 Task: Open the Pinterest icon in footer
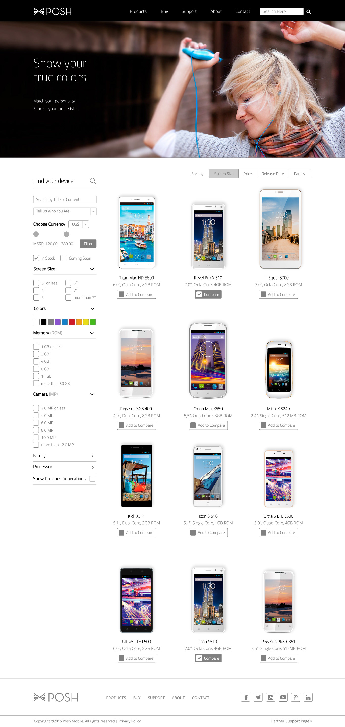pos(295,697)
